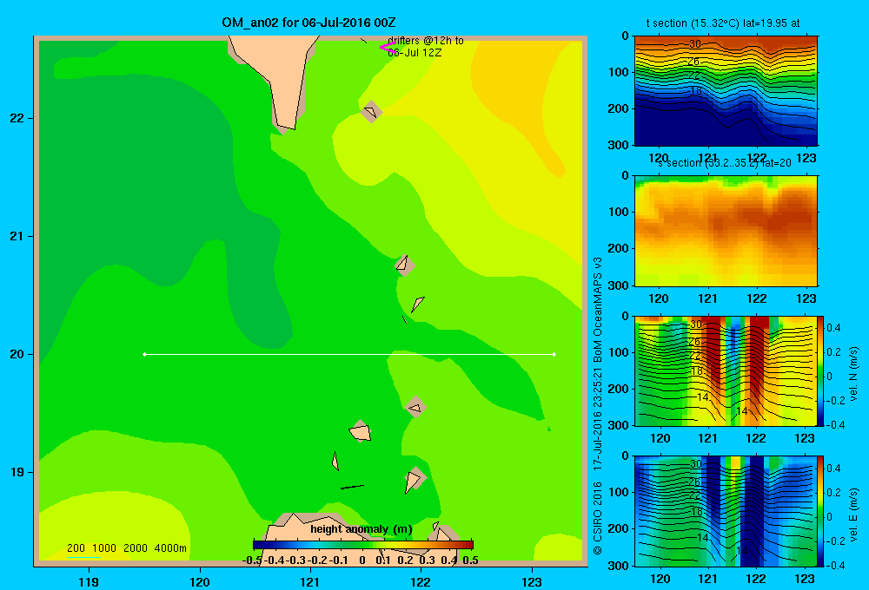Click the 'height anomaly (m)' label
Viewport: 869px width, 590px height.
click(x=362, y=529)
